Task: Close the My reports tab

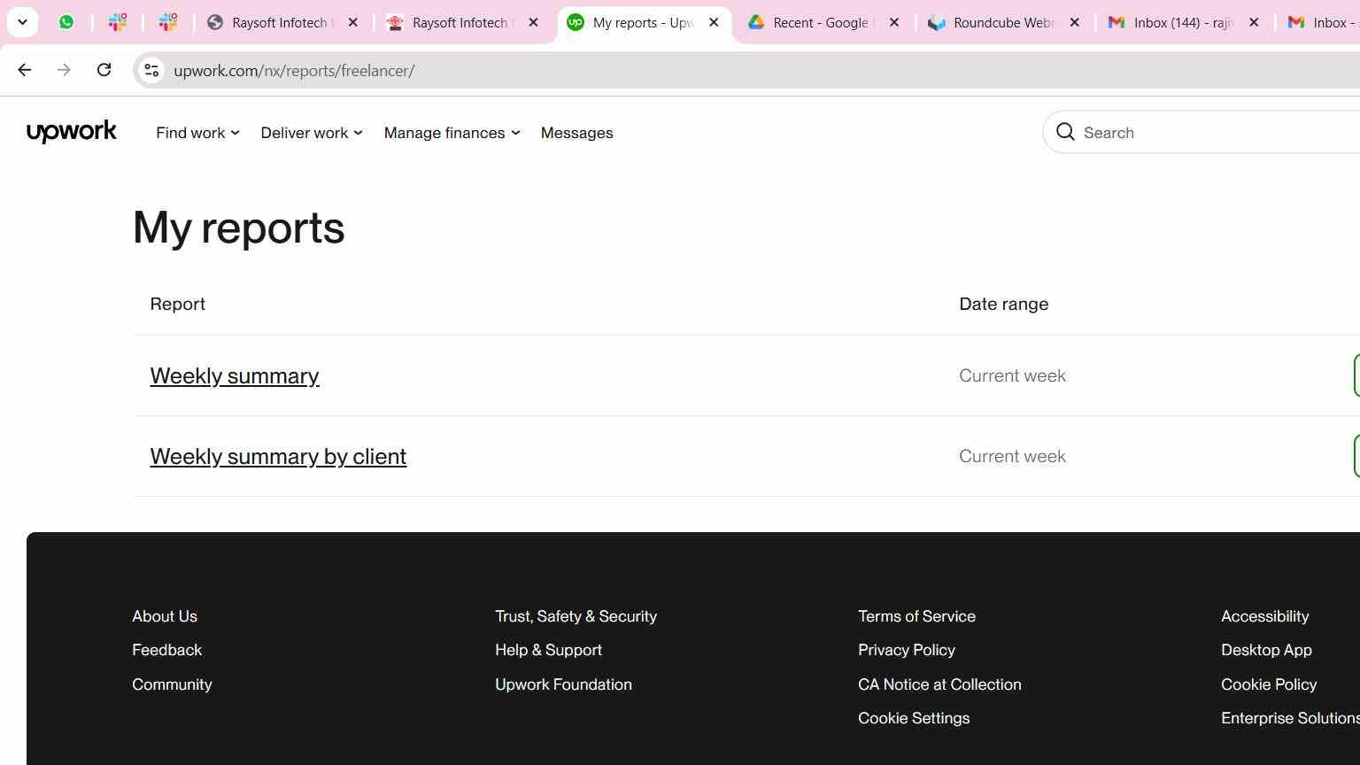Action: coord(714,22)
